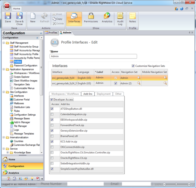Toggle Customize Navigation Sets checkbox

[x=133, y=66]
